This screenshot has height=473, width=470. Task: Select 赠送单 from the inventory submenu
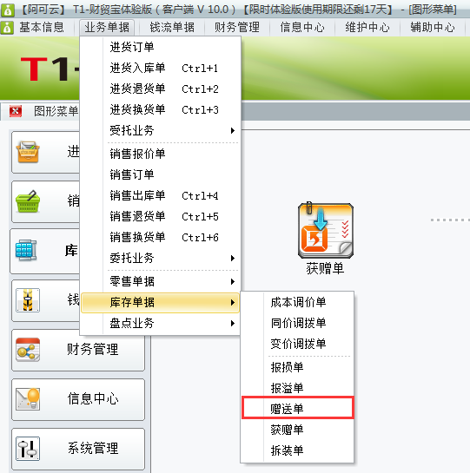(298, 408)
